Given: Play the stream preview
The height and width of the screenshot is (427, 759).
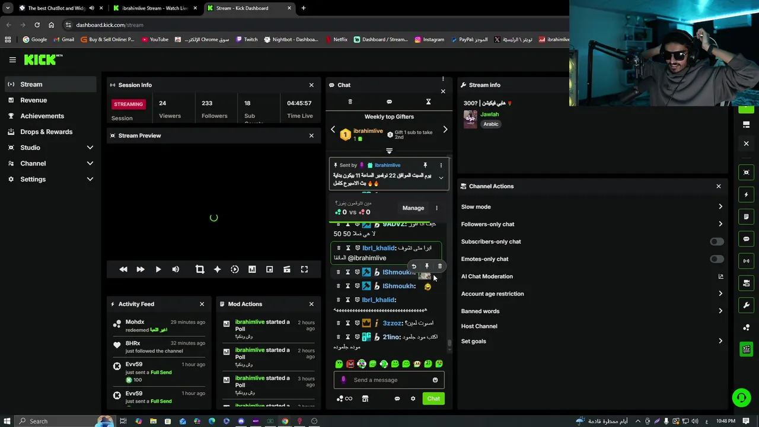Looking at the screenshot, I should point(158,269).
